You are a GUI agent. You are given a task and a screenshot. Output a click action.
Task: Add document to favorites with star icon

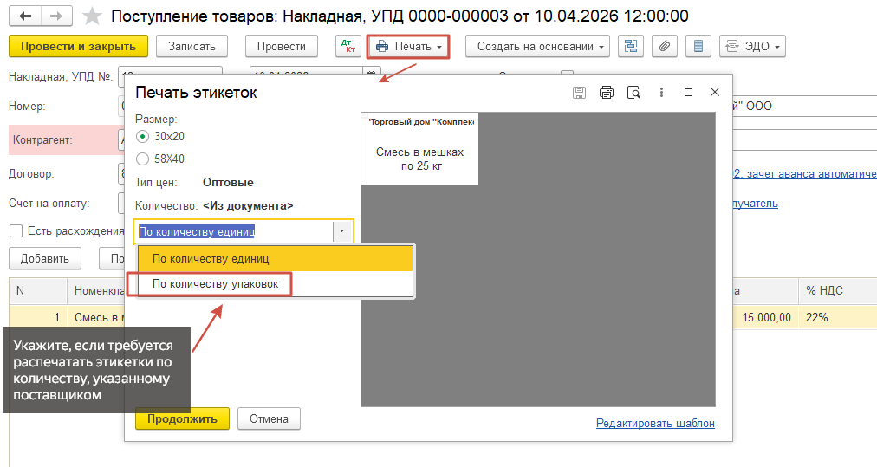[92, 16]
